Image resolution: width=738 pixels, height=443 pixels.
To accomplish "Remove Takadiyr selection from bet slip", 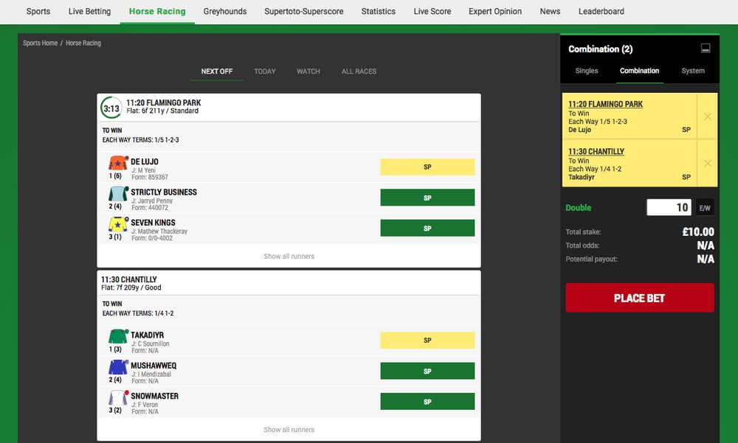I will click(x=708, y=163).
